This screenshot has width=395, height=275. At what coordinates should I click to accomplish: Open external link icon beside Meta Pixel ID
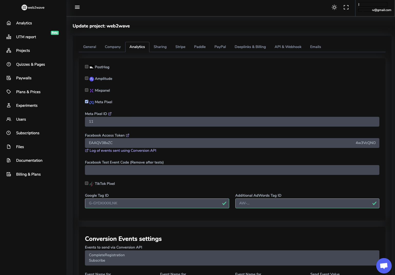[x=110, y=114]
